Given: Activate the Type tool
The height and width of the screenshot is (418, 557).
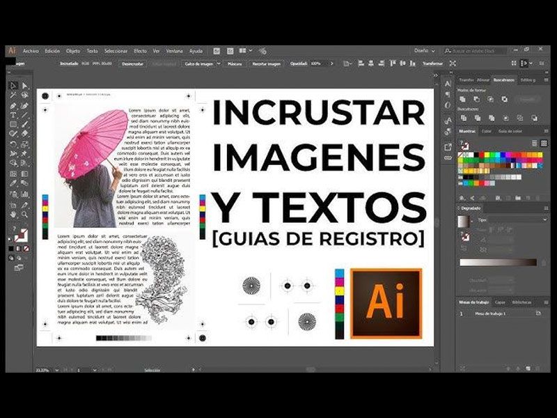Looking at the screenshot, I should pyautogui.click(x=13, y=115).
